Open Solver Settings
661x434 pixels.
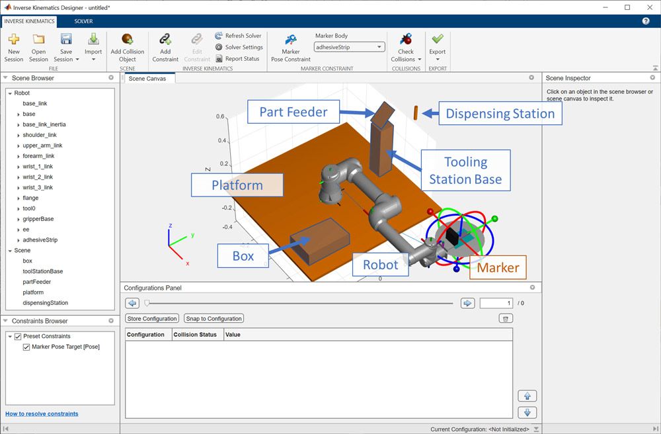[237, 47]
